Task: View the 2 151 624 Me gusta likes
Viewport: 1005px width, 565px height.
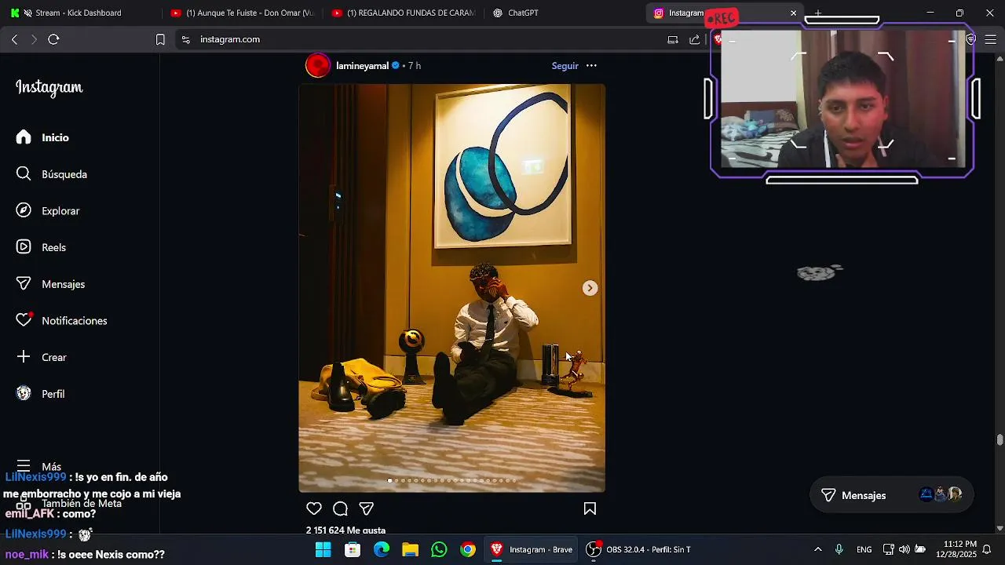Action: tap(345, 530)
